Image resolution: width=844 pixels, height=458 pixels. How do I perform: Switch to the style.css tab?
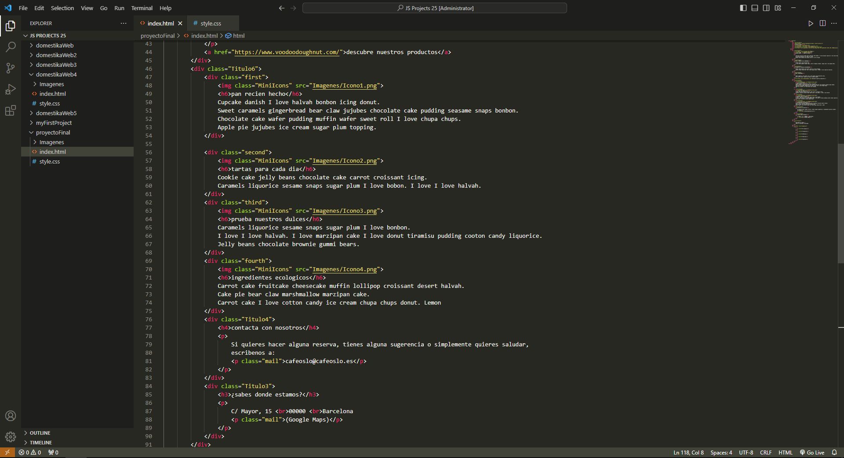213,23
